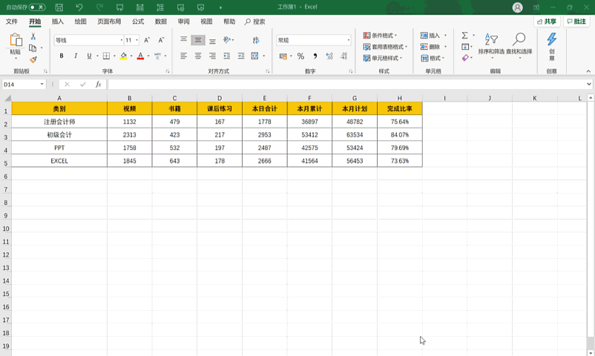Toggle middle align button

(198, 40)
